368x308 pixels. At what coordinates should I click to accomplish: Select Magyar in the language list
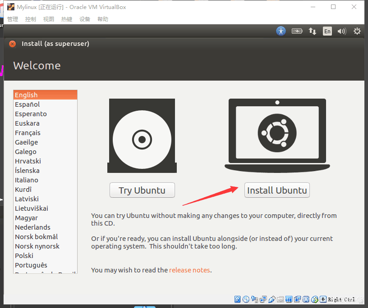[45, 218]
